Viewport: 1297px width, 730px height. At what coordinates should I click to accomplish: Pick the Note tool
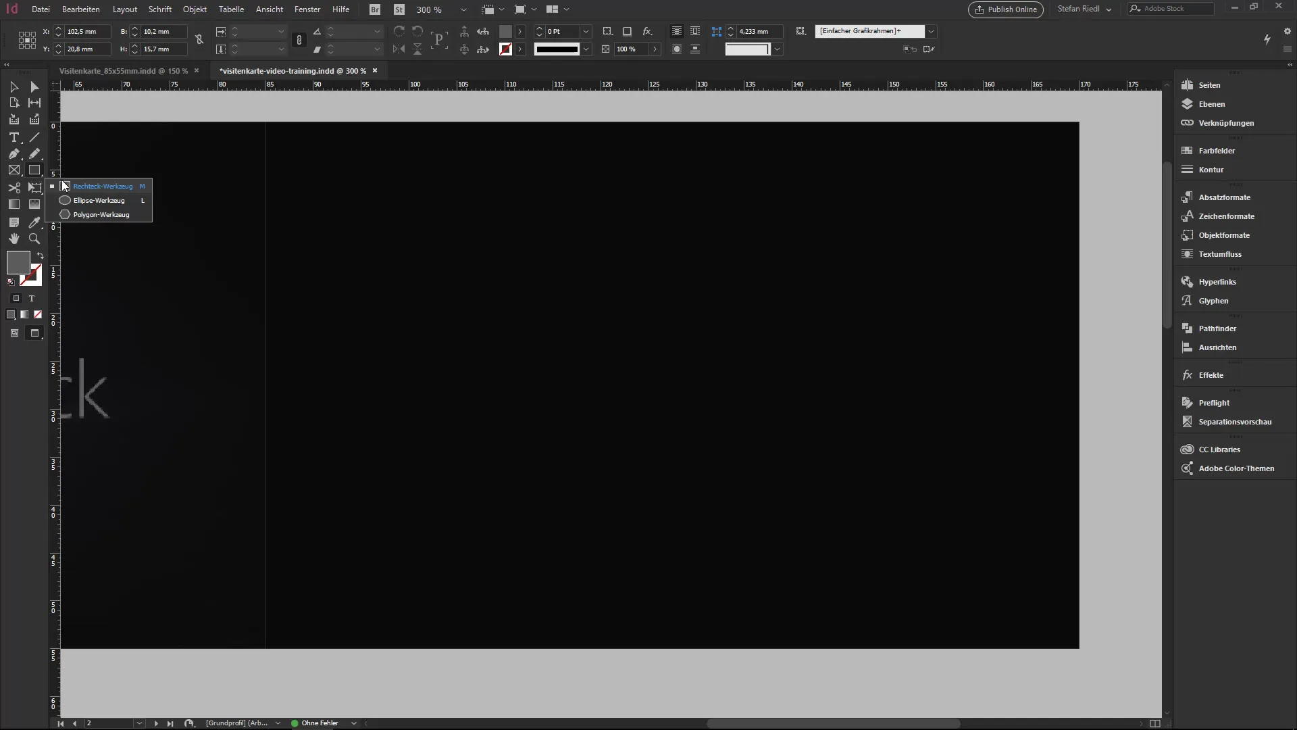click(x=14, y=222)
